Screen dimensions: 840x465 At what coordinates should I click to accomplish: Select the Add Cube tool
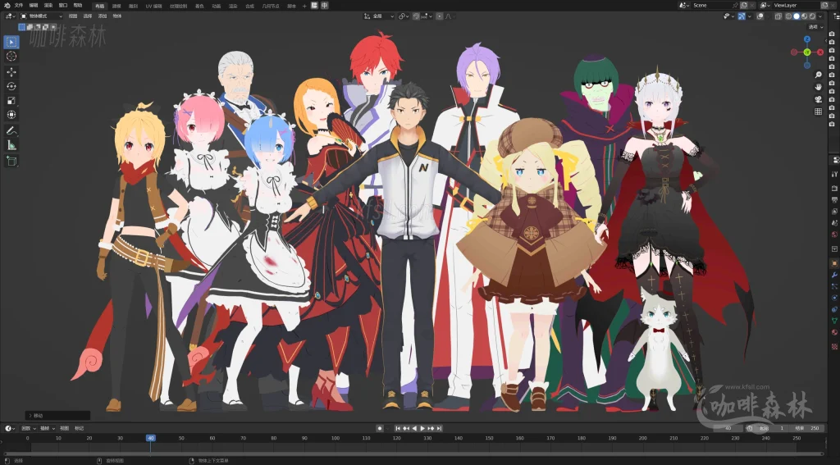pos(11,160)
